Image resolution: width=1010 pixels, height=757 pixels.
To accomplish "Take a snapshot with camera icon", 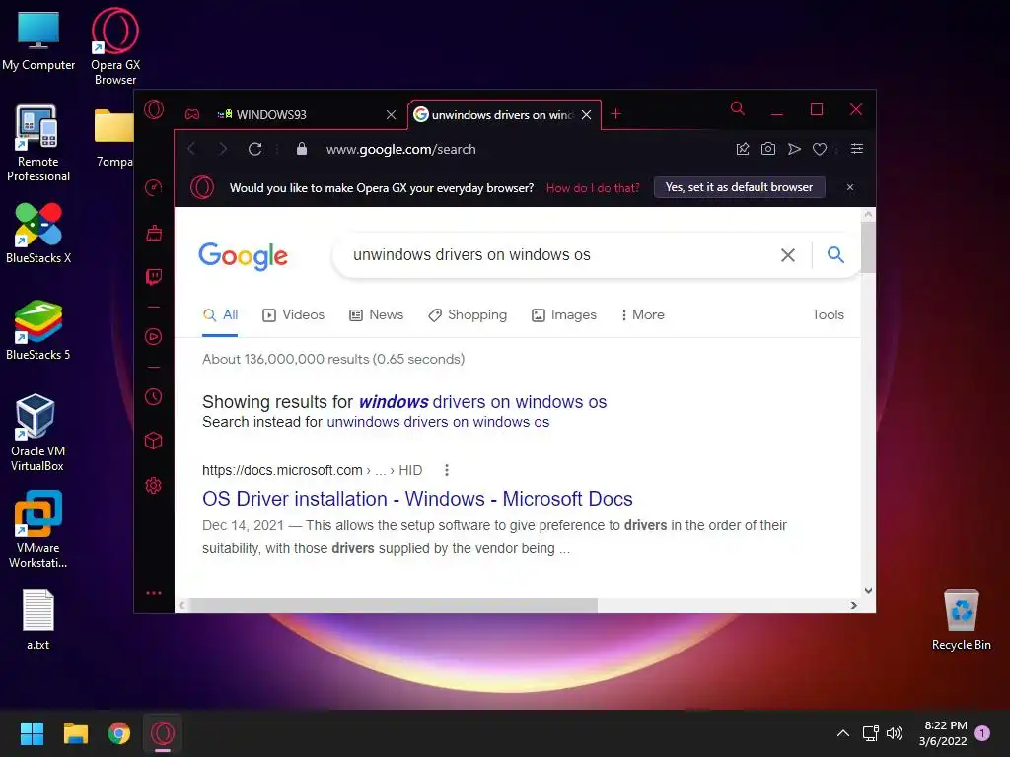I will (767, 149).
